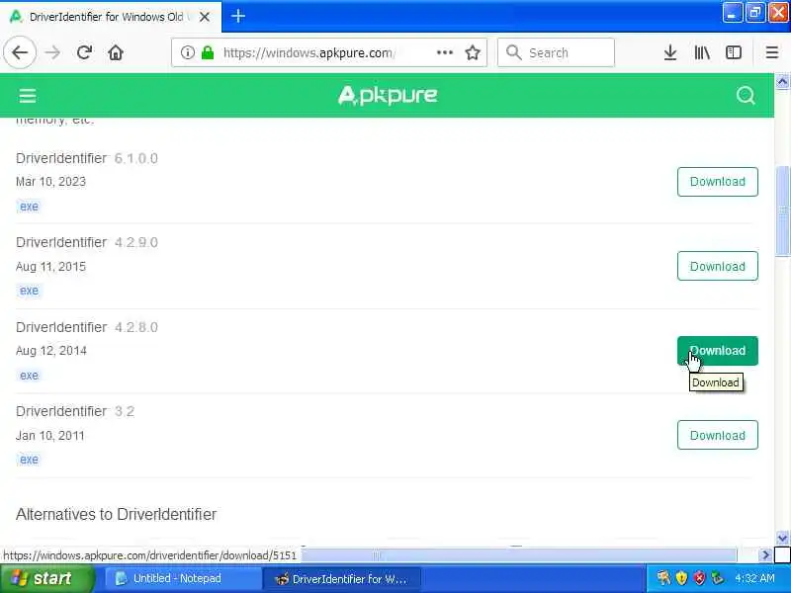Click exe tag under version 3.2
This screenshot has width=791, height=593.
point(29,460)
